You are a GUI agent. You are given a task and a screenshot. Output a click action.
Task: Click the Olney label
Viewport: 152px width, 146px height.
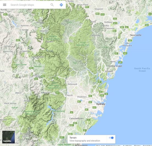pyautogui.click(x=106, y=47)
